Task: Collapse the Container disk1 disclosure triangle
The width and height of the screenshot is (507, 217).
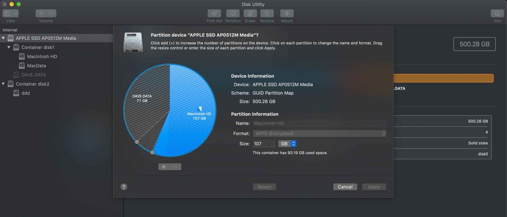Action: pyautogui.click(x=9, y=47)
